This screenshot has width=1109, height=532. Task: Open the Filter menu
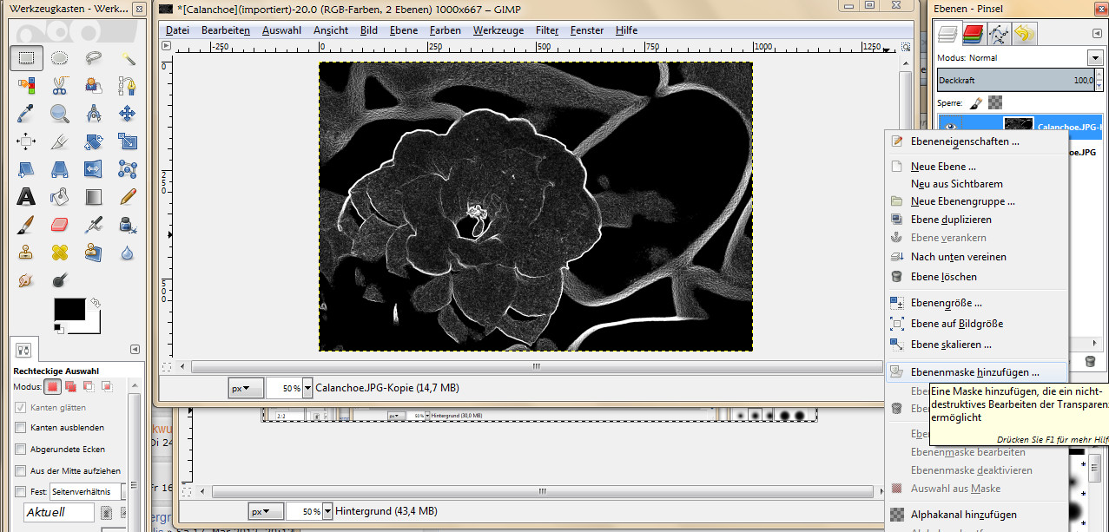pos(547,30)
